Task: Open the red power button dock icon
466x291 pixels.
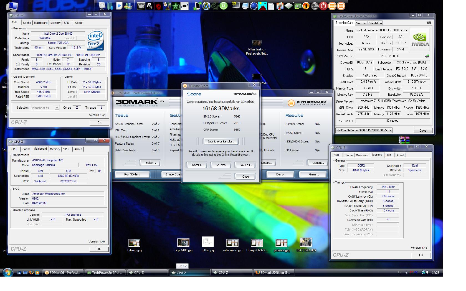Action: point(323,6)
